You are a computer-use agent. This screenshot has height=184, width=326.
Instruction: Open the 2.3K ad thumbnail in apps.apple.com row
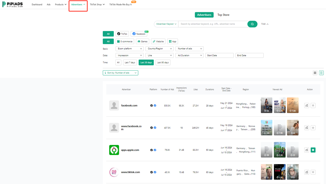[x=280, y=150]
